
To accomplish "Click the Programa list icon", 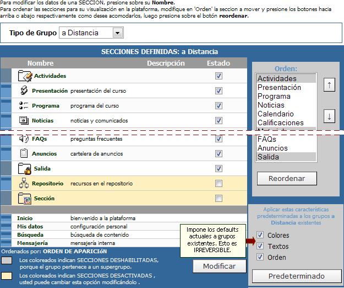I will 24,105.
